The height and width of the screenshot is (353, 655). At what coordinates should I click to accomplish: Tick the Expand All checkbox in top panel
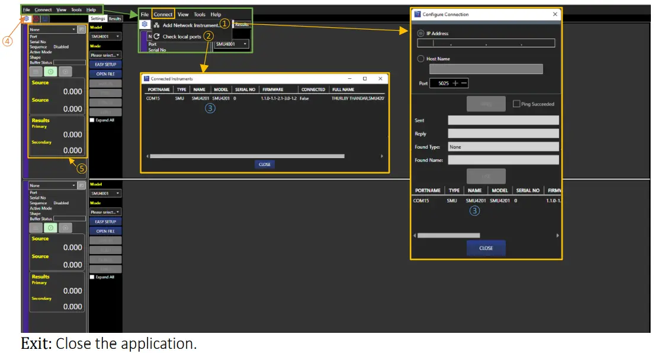pos(92,120)
